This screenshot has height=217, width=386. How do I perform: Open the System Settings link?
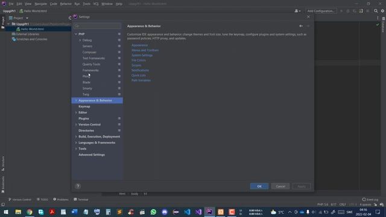pyautogui.click(x=142, y=55)
